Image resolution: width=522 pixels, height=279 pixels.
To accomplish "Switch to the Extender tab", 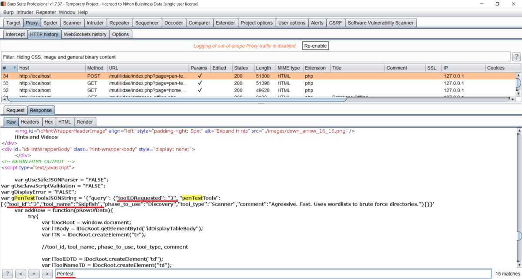I will tap(225, 23).
